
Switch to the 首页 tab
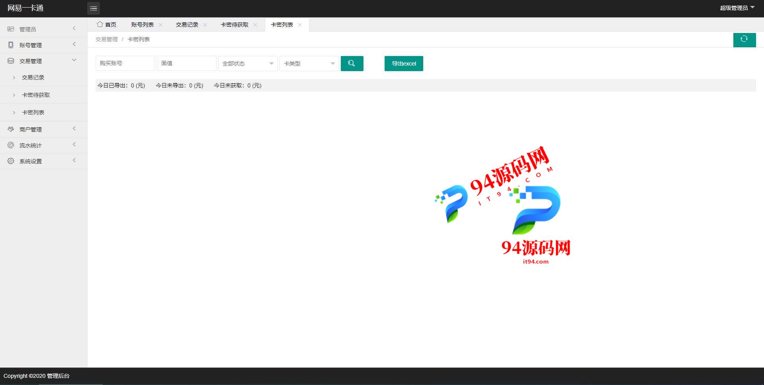(x=107, y=25)
